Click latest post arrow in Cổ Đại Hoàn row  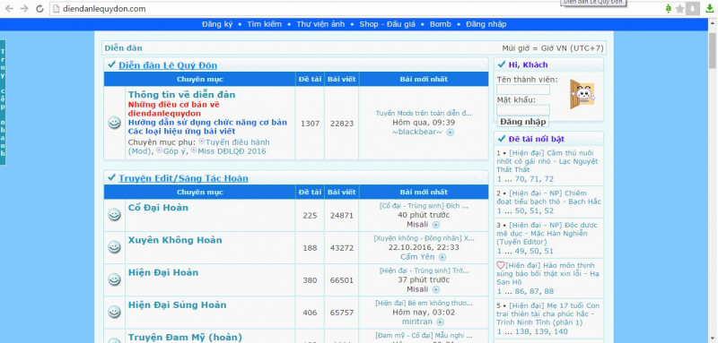[x=436, y=225]
